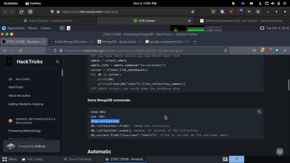The width and height of the screenshot is (290, 163).
Task: Click the round floating button at bottom right
Action: coord(280,151)
